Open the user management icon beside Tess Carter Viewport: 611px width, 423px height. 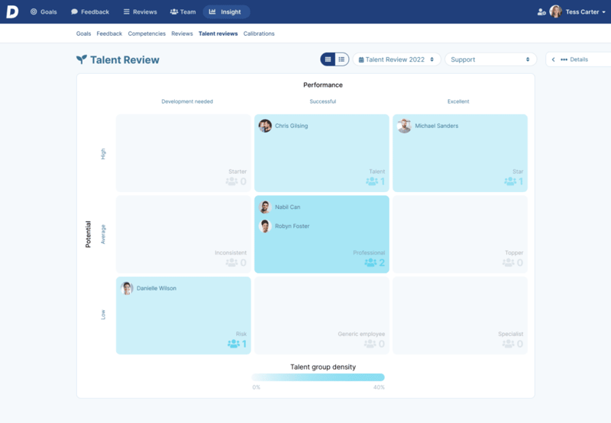click(x=541, y=12)
